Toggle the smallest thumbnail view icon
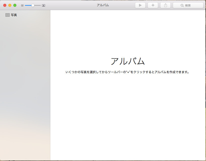Viewport: 206px width, 161px height. (x=22, y=5)
